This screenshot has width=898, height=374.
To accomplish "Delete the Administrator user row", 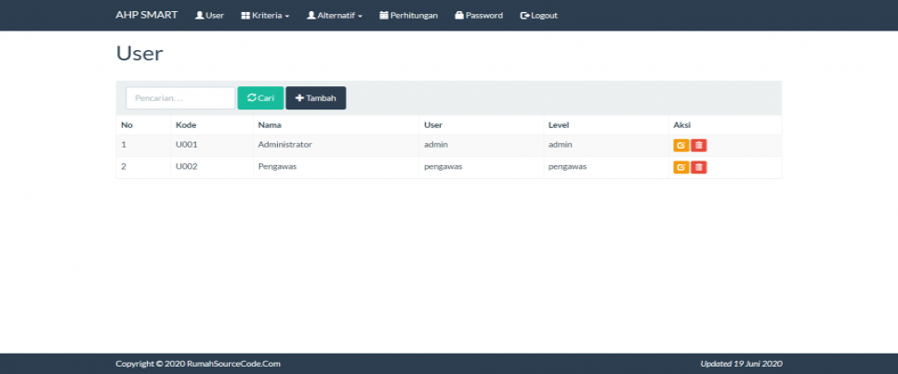I will click(699, 146).
